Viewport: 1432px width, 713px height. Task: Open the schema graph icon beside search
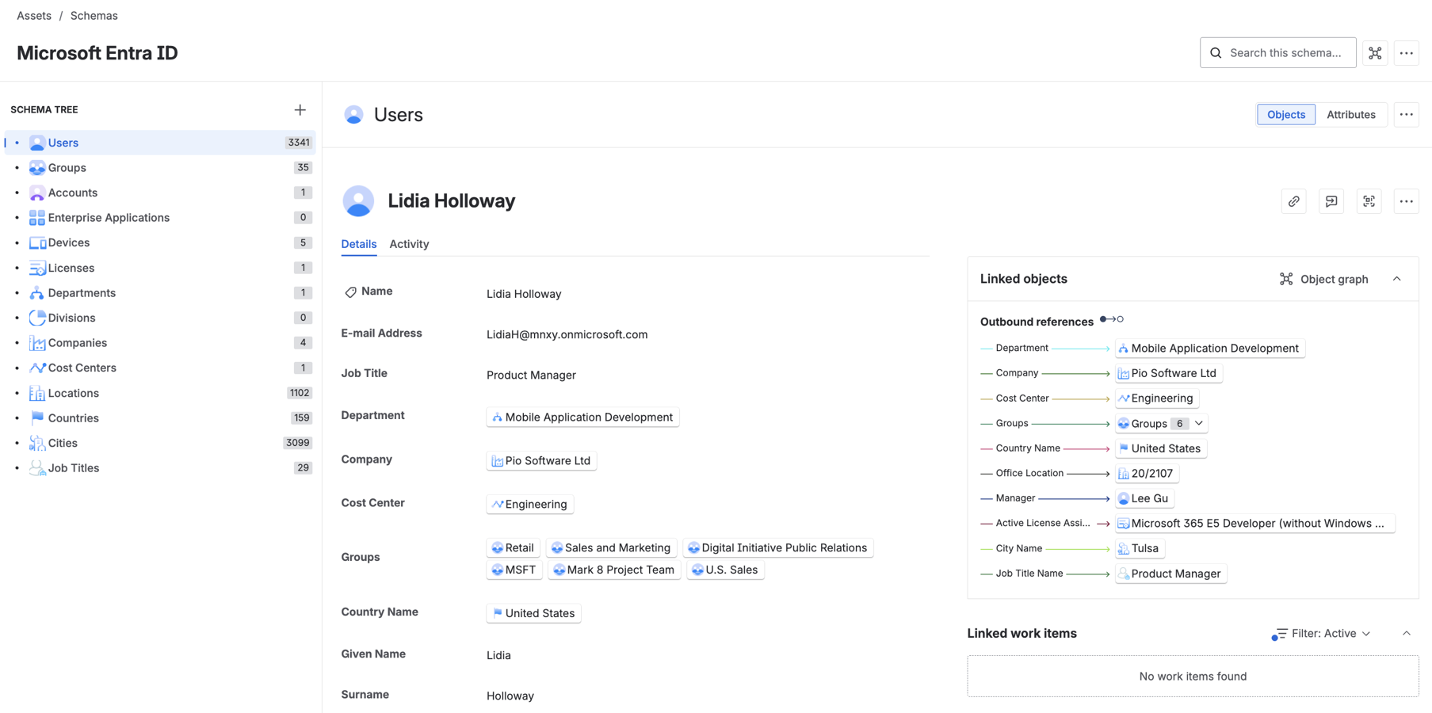1375,52
